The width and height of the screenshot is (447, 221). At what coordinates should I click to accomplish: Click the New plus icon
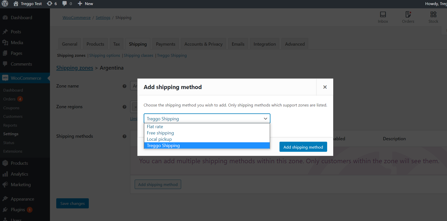pos(80,4)
